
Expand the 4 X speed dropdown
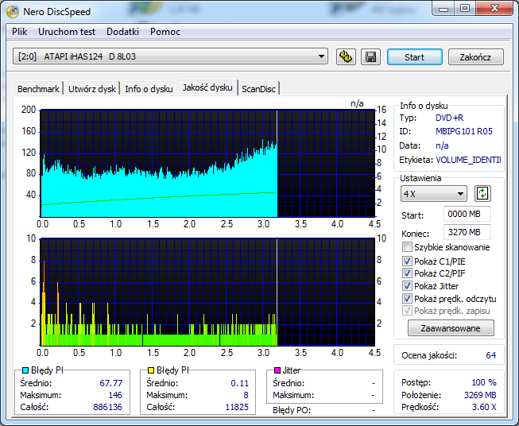pos(434,194)
